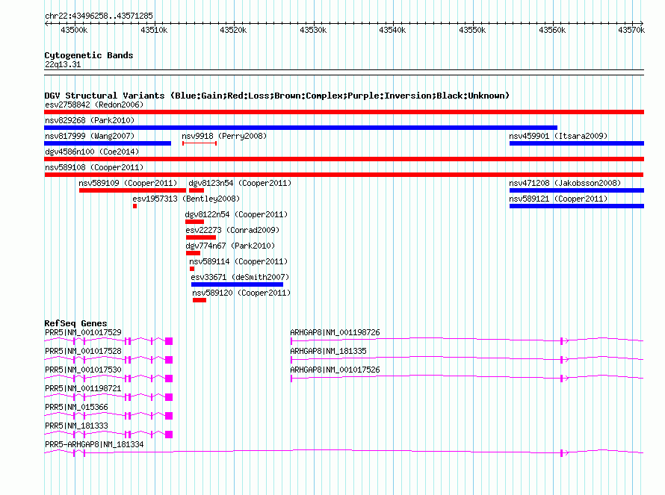665x495 pixels.
Task: Click the 43550k ruler tick label
Action: coord(472,30)
